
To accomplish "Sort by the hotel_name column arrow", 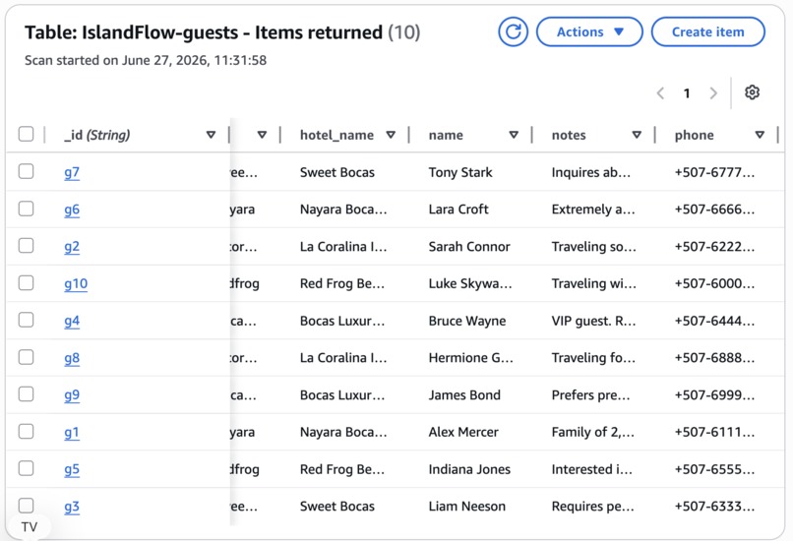I will [x=391, y=135].
